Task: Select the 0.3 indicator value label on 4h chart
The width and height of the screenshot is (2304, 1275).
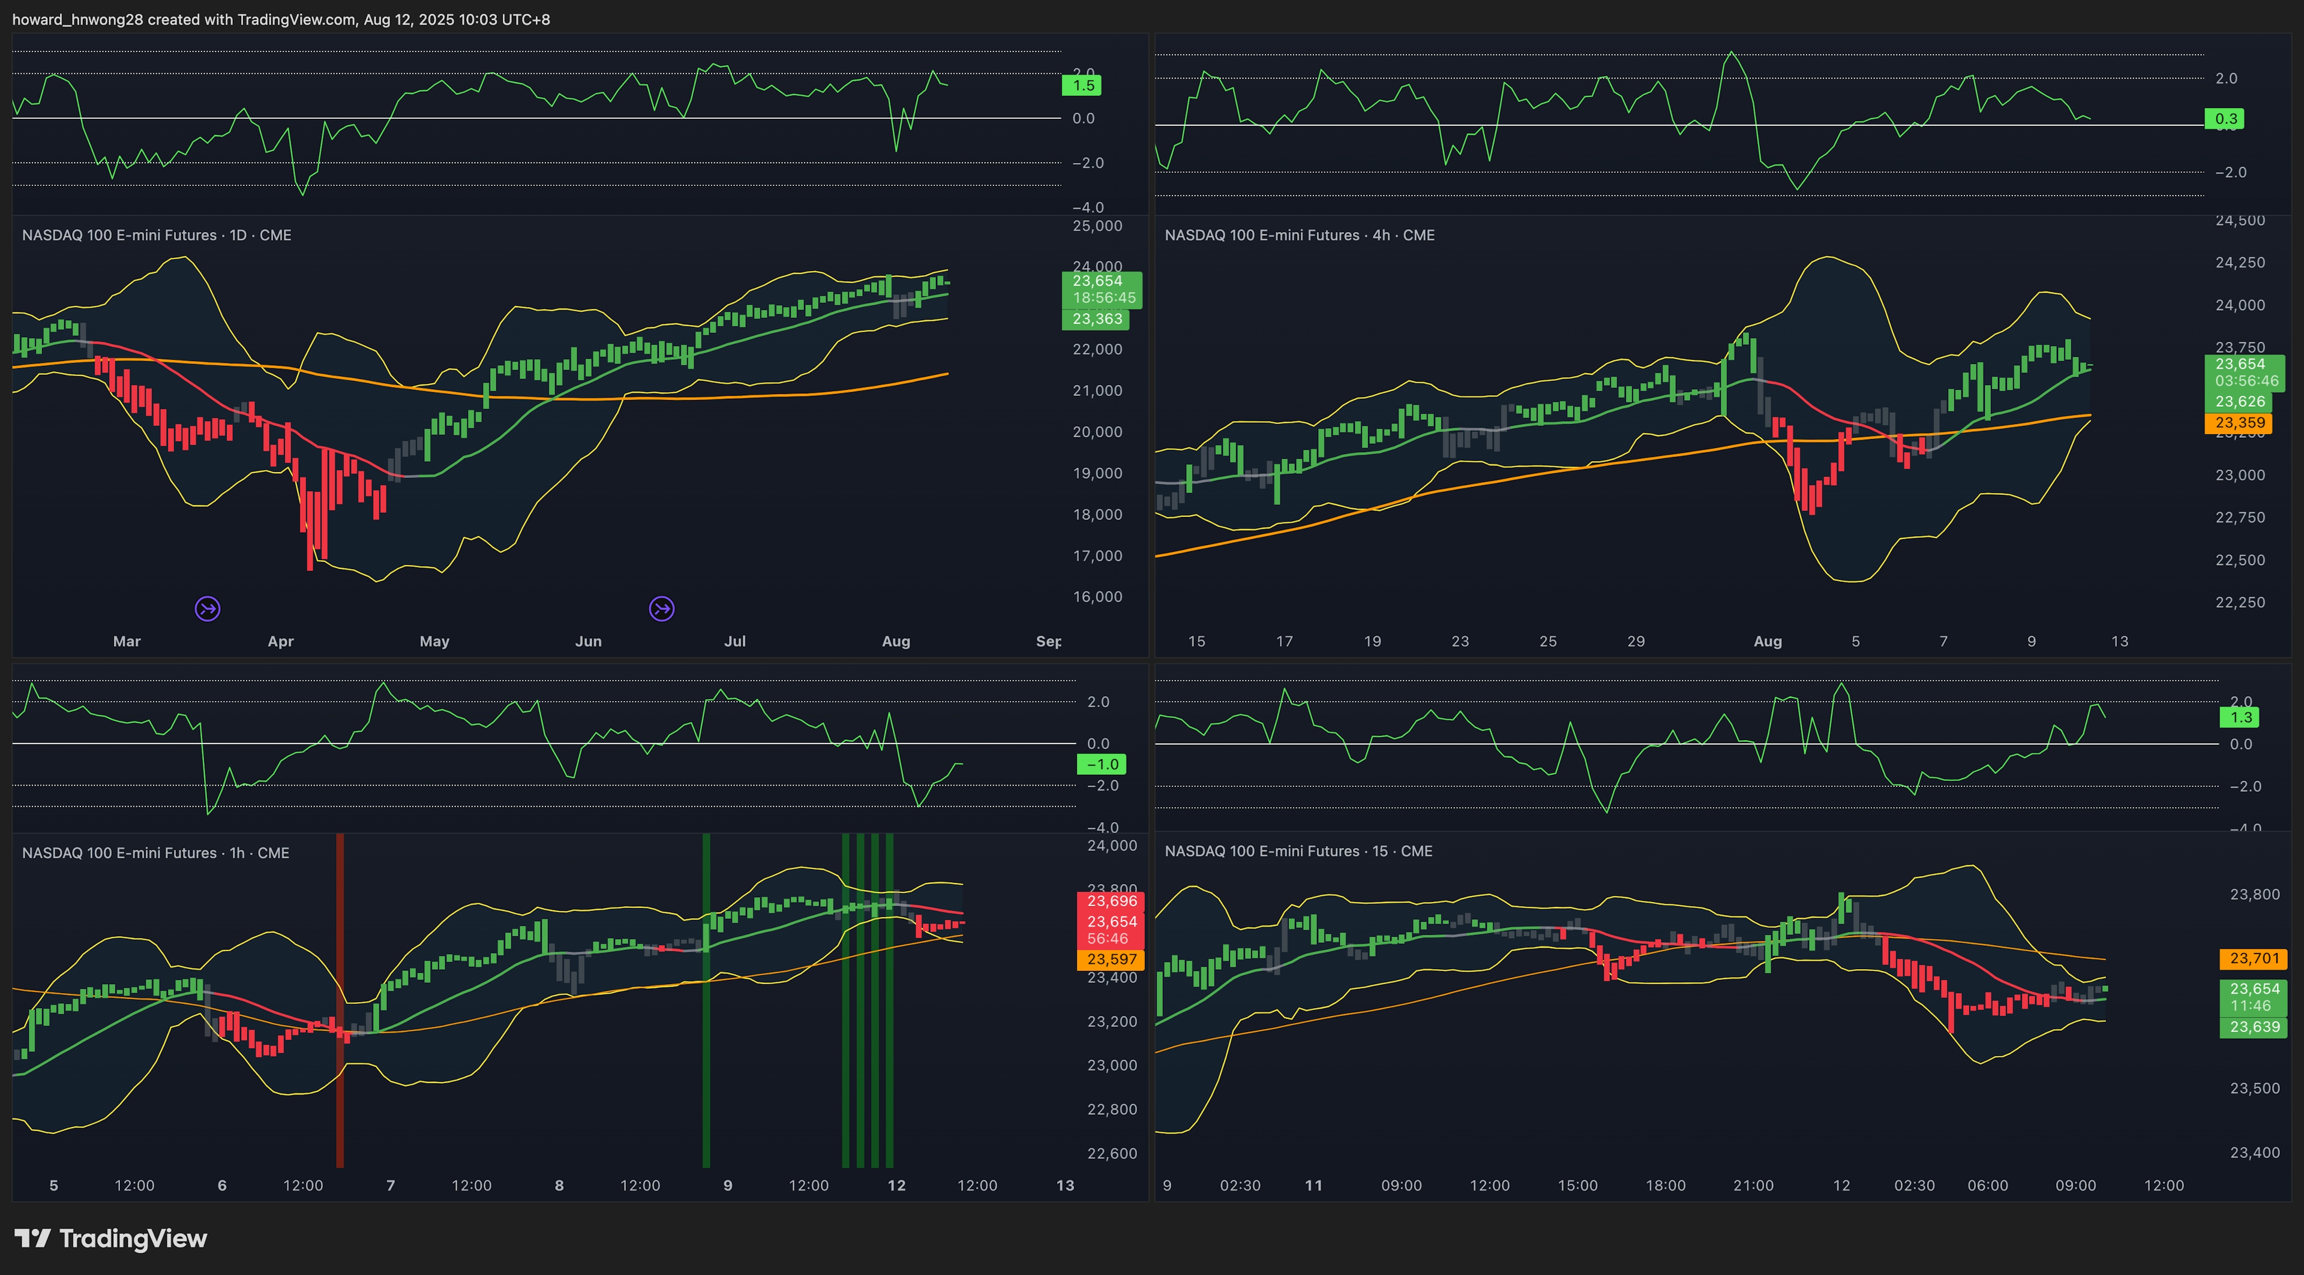Action: click(2224, 119)
